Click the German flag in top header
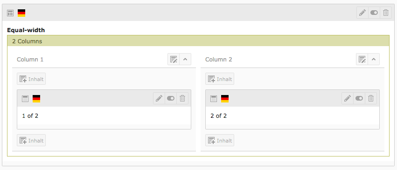397x170 pixels. pos(21,13)
